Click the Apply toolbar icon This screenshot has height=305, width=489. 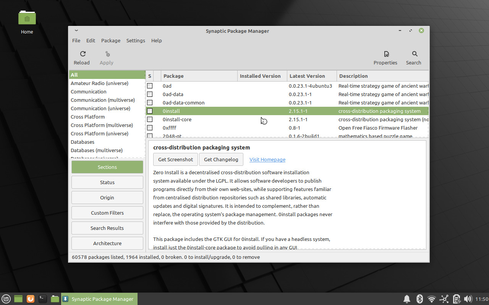(x=106, y=57)
